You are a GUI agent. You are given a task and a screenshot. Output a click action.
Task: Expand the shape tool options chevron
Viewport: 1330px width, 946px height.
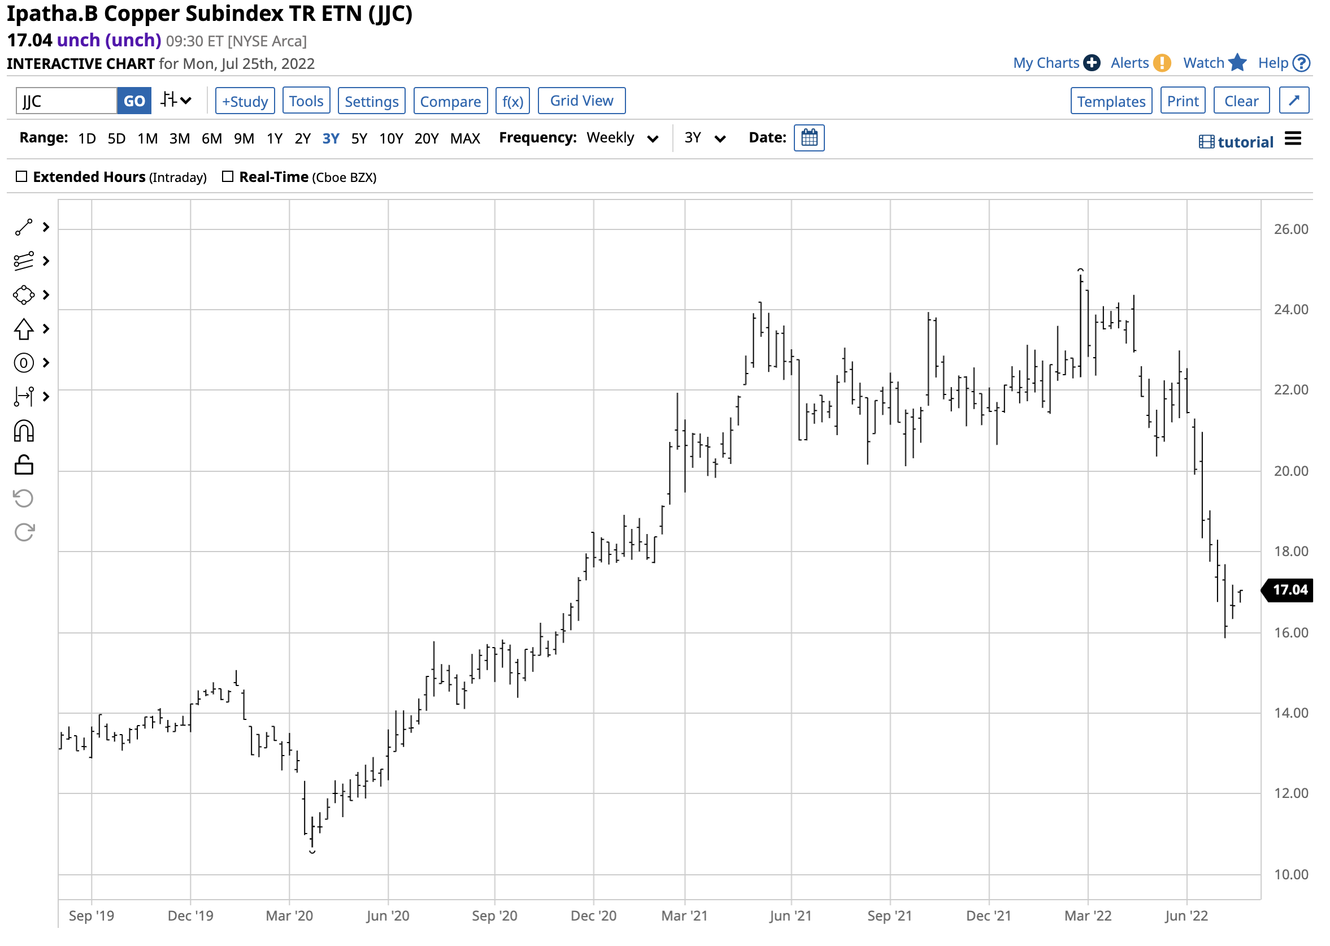pyautogui.click(x=46, y=296)
